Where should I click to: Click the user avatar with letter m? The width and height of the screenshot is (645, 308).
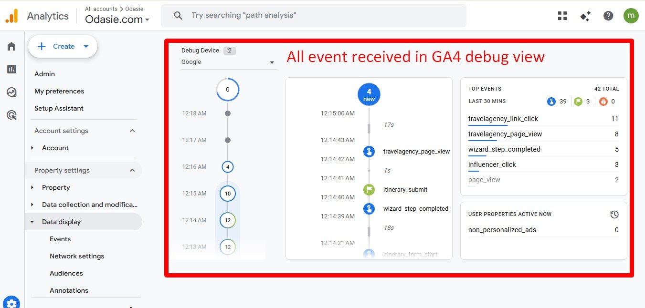click(631, 16)
